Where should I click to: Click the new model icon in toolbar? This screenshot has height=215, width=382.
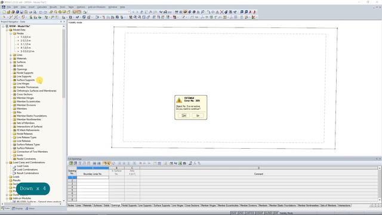tap(4, 12)
